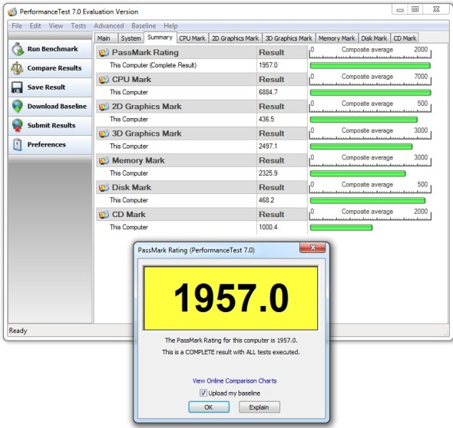
Task: Click the Save Result floppy disk icon
Action: [x=17, y=87]
